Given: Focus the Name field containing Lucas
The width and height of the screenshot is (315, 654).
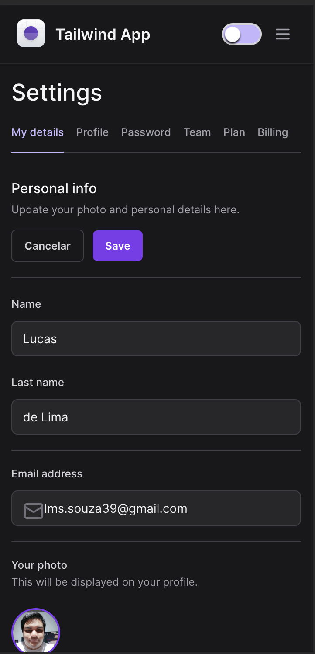Looking at the screenshot, I should coord(156,339).
